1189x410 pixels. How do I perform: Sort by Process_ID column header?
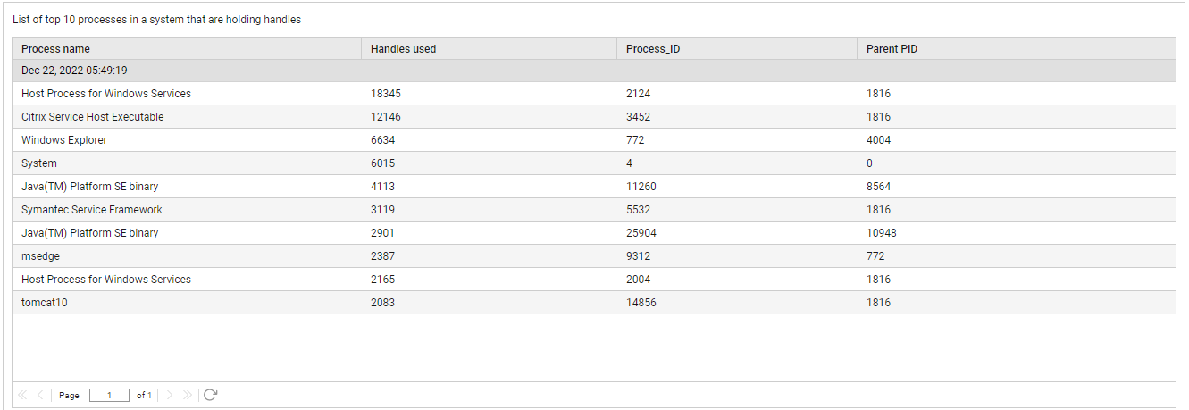737,49
